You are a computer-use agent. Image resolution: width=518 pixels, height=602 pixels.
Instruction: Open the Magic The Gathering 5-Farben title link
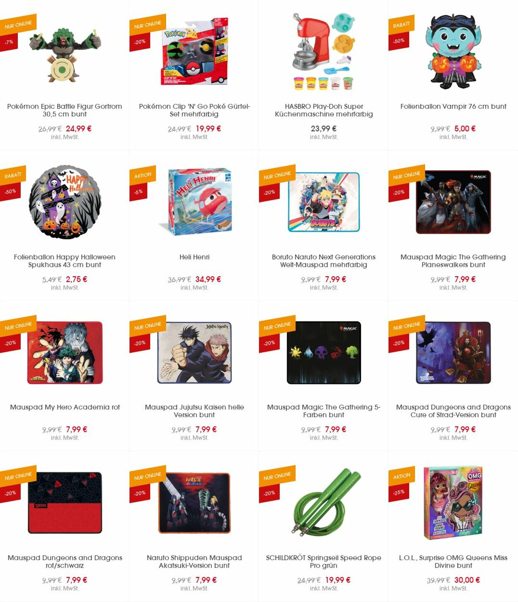click(324, 411)
